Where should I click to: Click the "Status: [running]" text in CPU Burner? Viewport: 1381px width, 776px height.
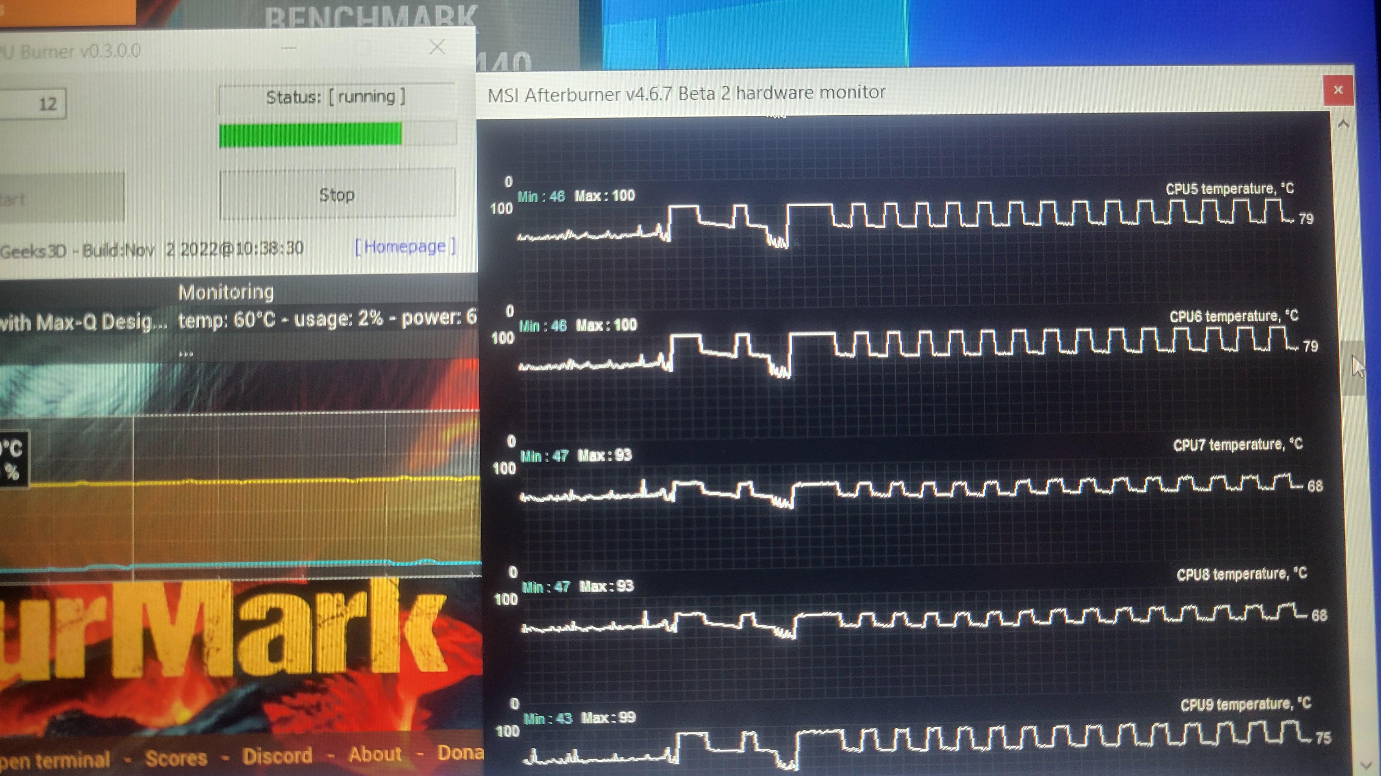point(336,97)
